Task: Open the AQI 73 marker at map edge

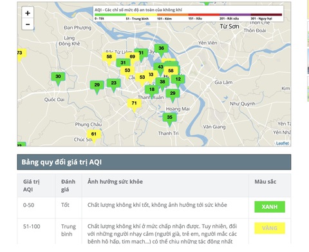Action: pyautogui.click(x=21, y=53)
